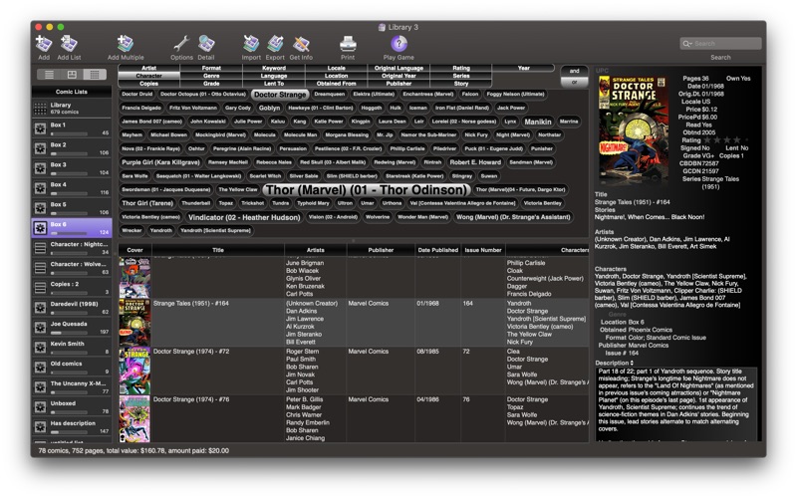Select Purple Girl (Kara Killgrave) tag
The height and width of the screenshot is (498, 797).
tap(160, 162)
